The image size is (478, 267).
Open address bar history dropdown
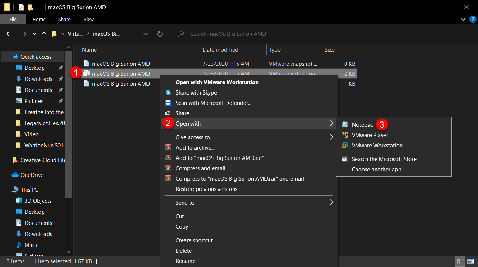tap(145, 34)
